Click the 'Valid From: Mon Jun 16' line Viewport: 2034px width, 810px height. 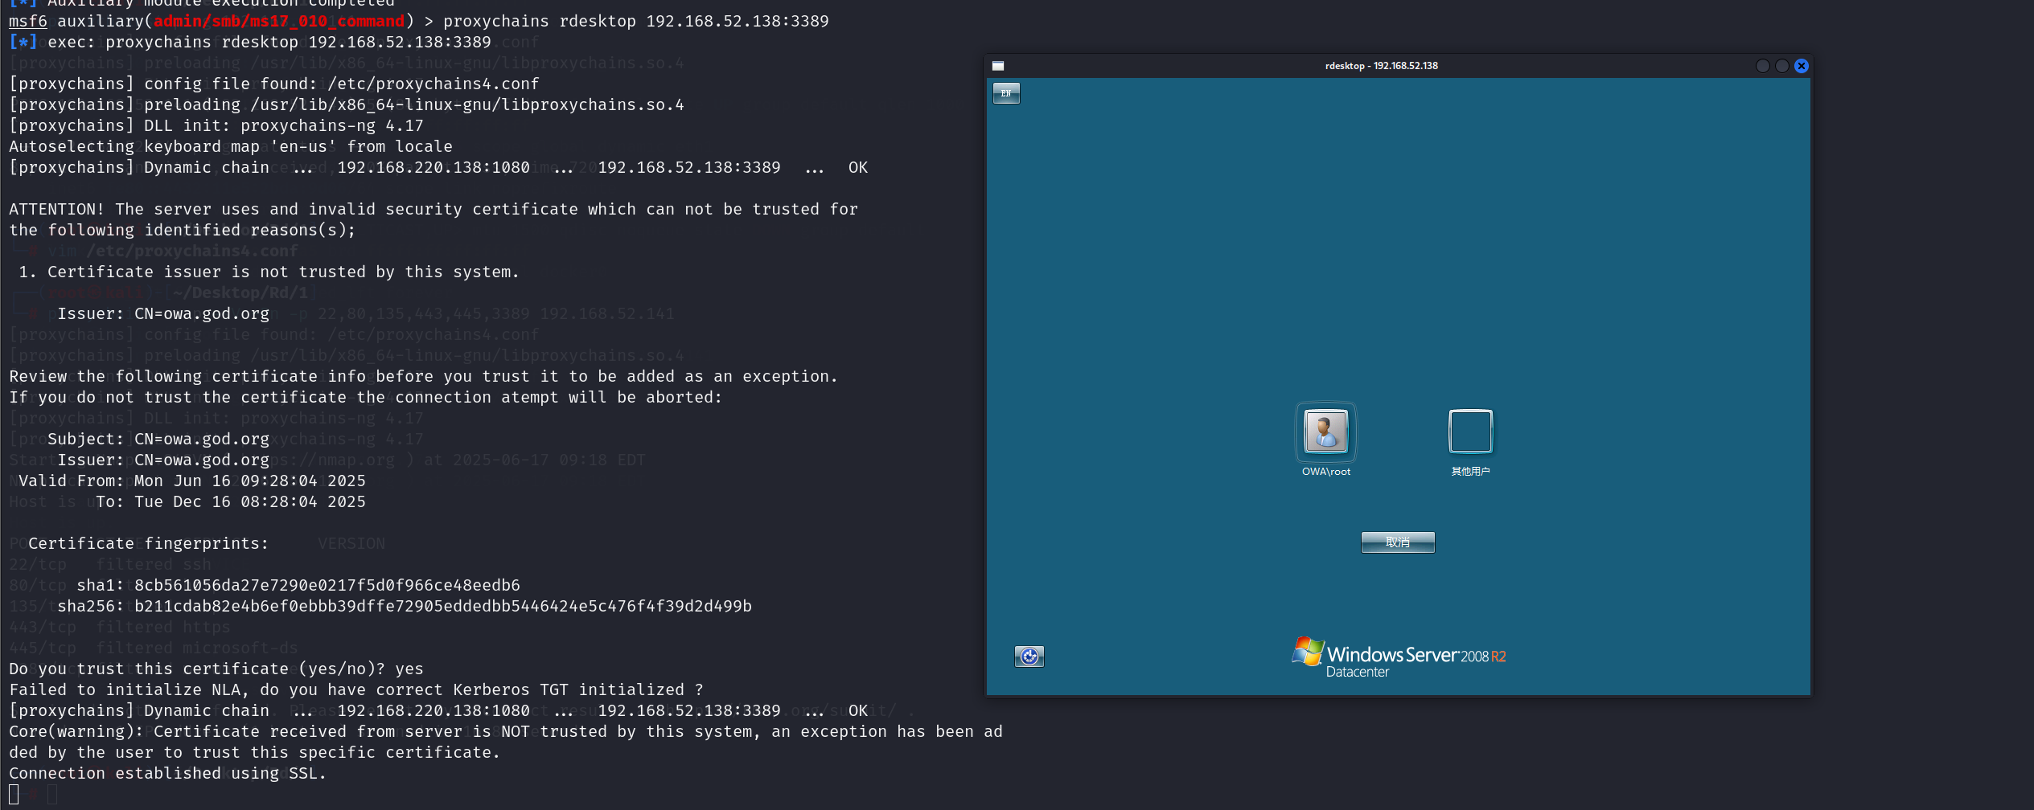click(x=192, y=481)
